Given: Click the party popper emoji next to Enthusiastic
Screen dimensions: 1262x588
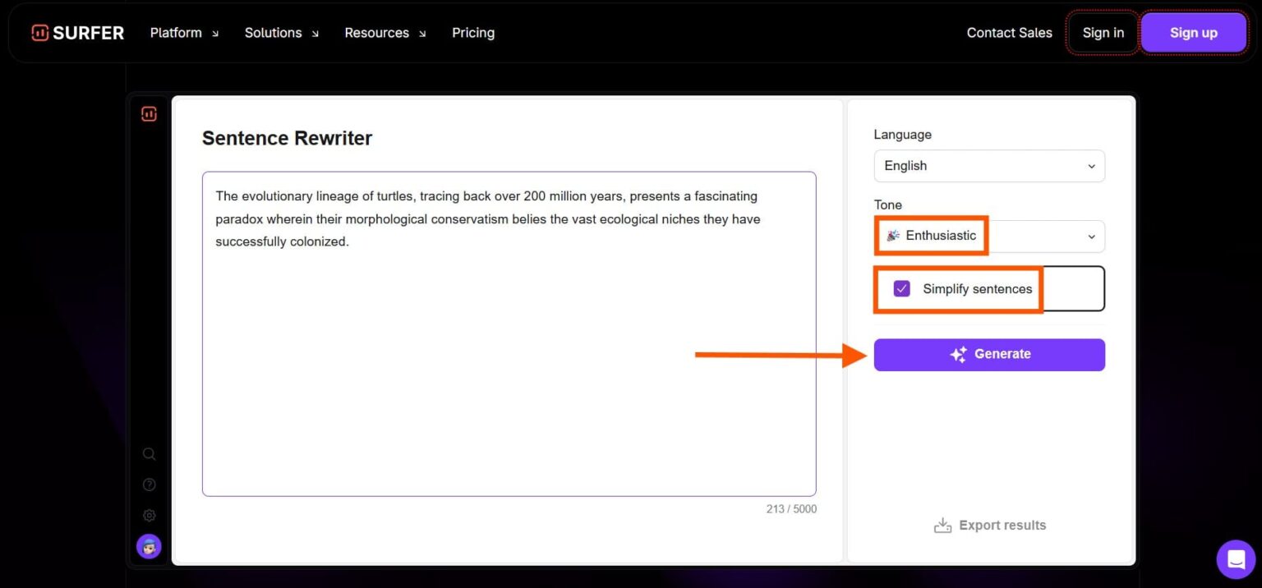Looking at the screenshot, I should coord(894,236).
